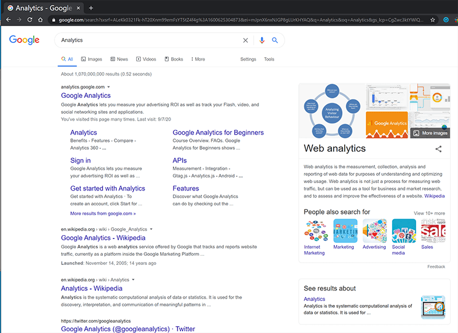Image resolution: width=458 pixels, height=333 pixels.
Task: Bookmark page with the star icon
Action: coord(433,20)
